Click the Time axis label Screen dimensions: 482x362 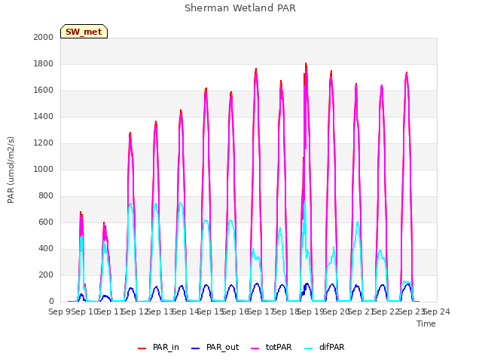pos(426,324)
